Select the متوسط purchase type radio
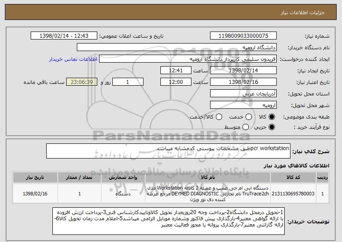Viewport: 342px width, 242px height. click(246, 127)
